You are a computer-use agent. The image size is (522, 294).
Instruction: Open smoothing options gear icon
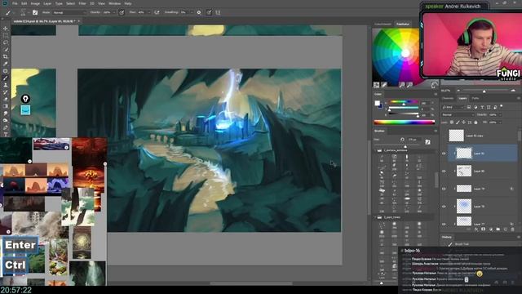coord(199,12)
